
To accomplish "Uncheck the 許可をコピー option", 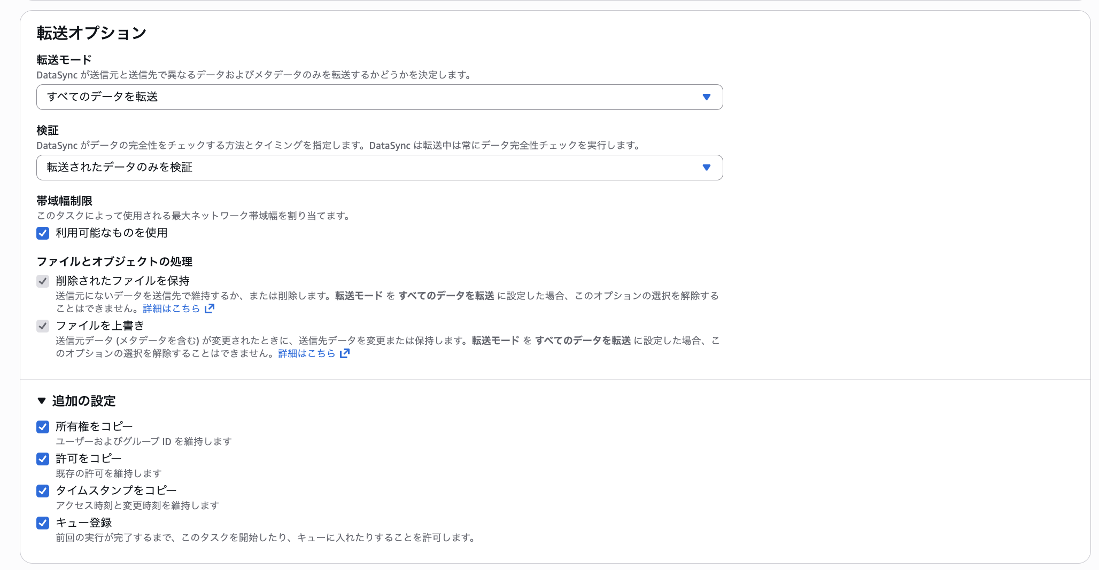I will pyautogui.click(x=42, y=459).
